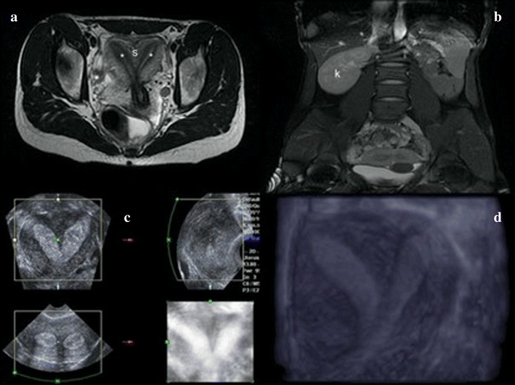The image size is (515, 385).
Task: Select the 3D rendered uterus image in panel d
Action: point(392,289)
